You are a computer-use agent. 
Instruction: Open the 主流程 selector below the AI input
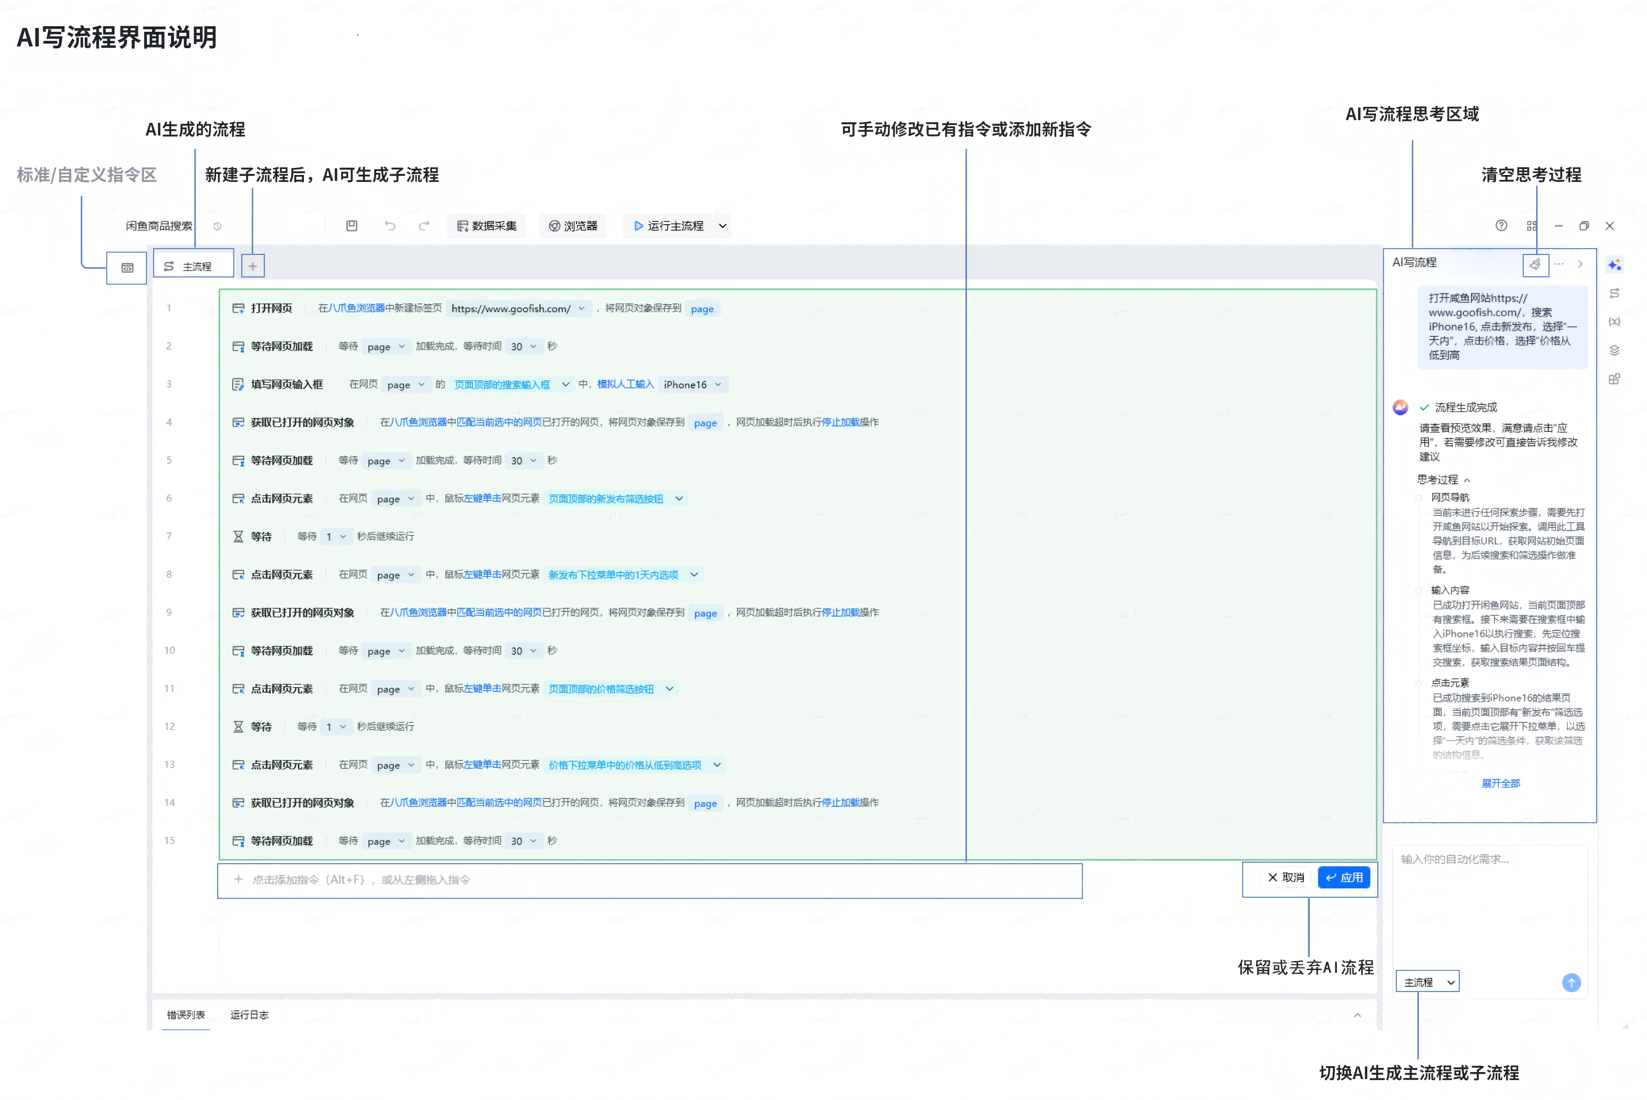click(x=1427, y=982)
